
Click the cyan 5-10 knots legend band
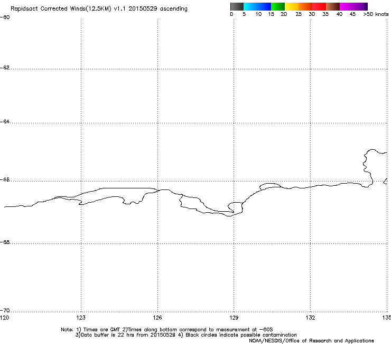250,6
